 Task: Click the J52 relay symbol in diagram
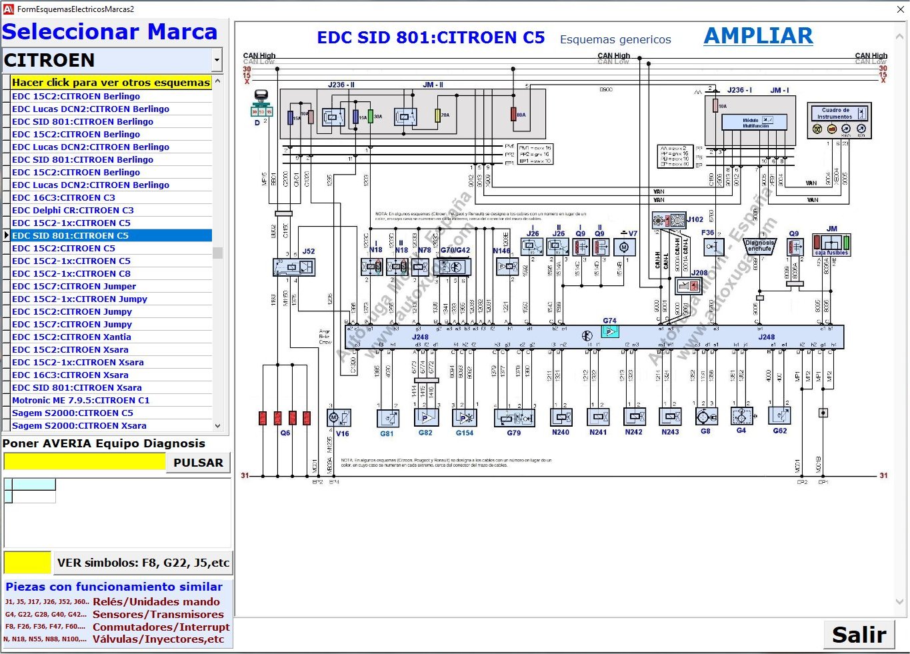(294, 267)
